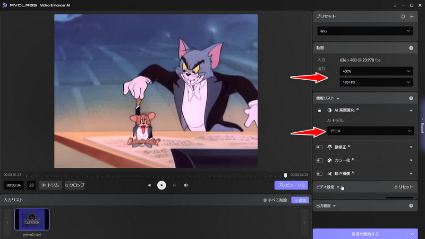
Task: Click the 顔修正 face icon
Action: click(x=329, y=147)
